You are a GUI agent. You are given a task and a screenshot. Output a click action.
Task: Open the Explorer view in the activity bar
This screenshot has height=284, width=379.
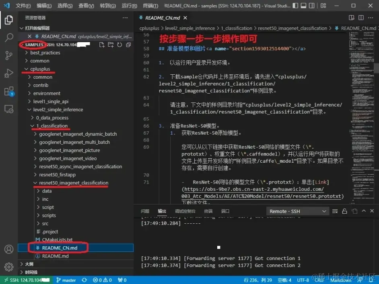click(x=9, y=20)
